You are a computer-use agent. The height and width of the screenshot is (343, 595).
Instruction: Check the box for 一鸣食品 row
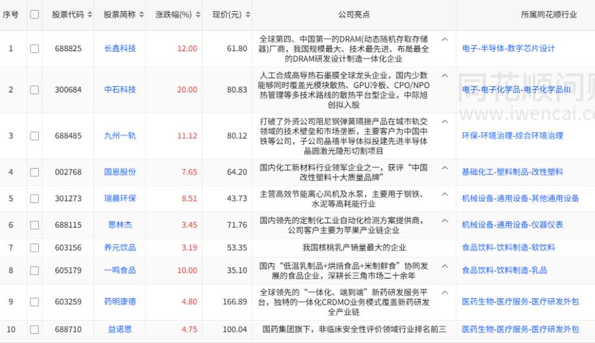tap(35, 270)
